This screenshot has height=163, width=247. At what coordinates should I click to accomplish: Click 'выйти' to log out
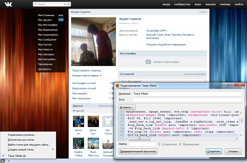pyautogui.click(x=239, y=4)
